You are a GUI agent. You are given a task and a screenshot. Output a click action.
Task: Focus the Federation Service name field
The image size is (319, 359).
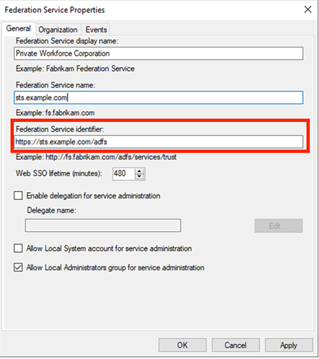tap(158, 98)
